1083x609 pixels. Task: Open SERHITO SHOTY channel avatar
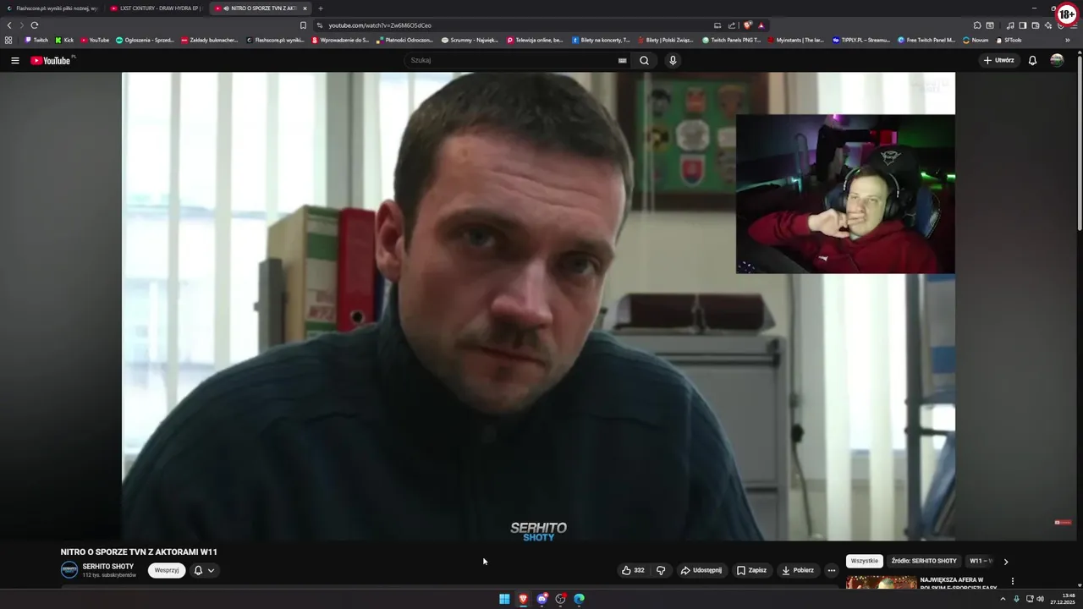pyautogui.click(x=69, y=570)
